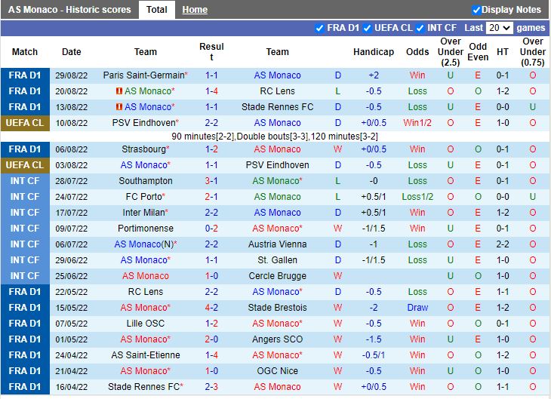Uncheck the UEFA CL filter

[x=368, y=28]
